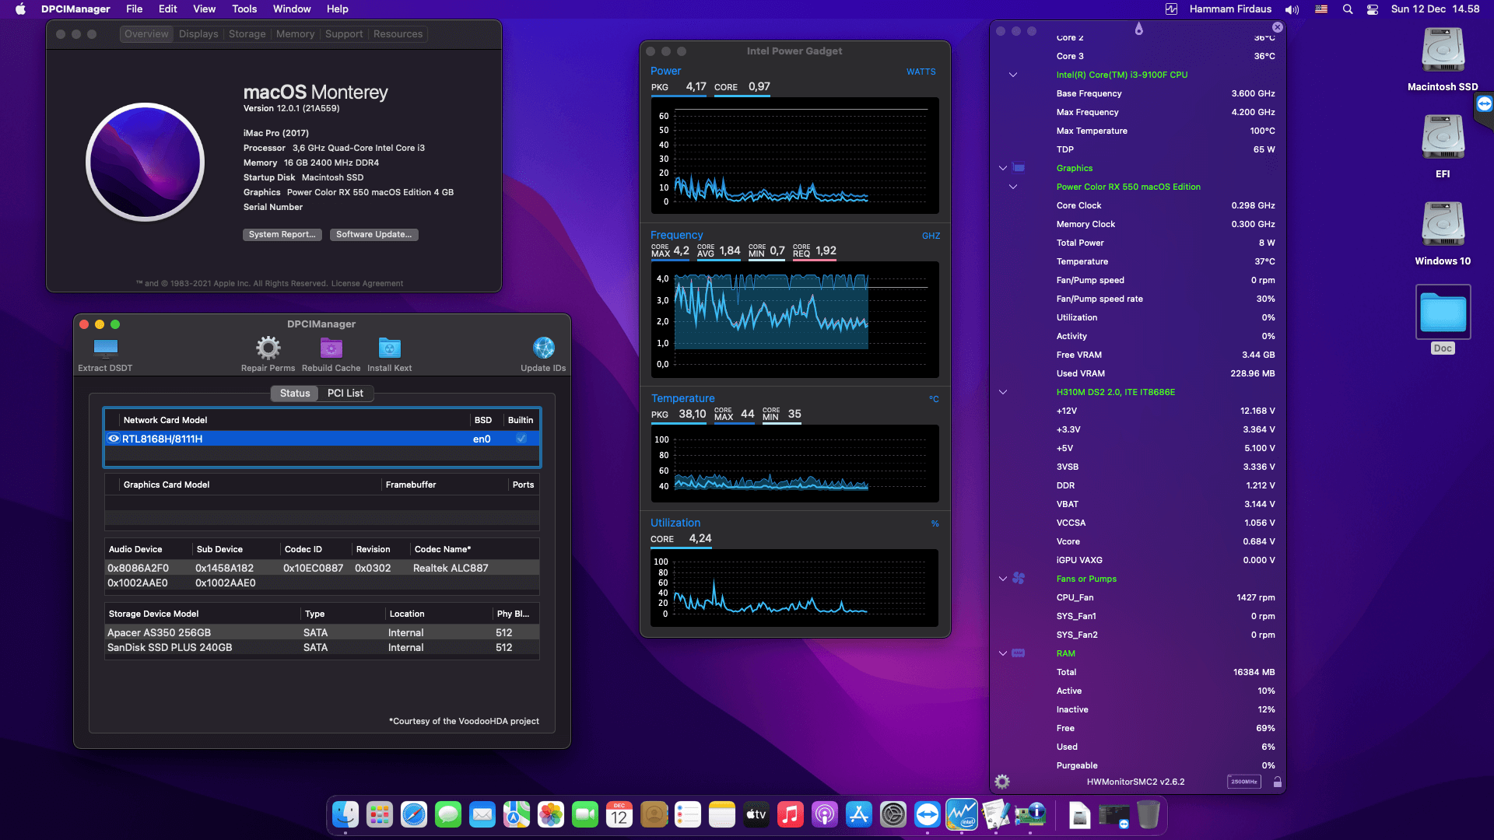Switch to the Memory tab
The height and width of the screenshot is (840, 1494).
[295, 34]
